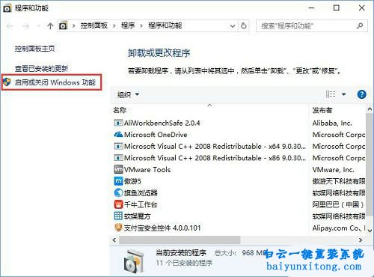Click the 傲游5 browser icon
The image size is (374, 277).
point(118,181)
